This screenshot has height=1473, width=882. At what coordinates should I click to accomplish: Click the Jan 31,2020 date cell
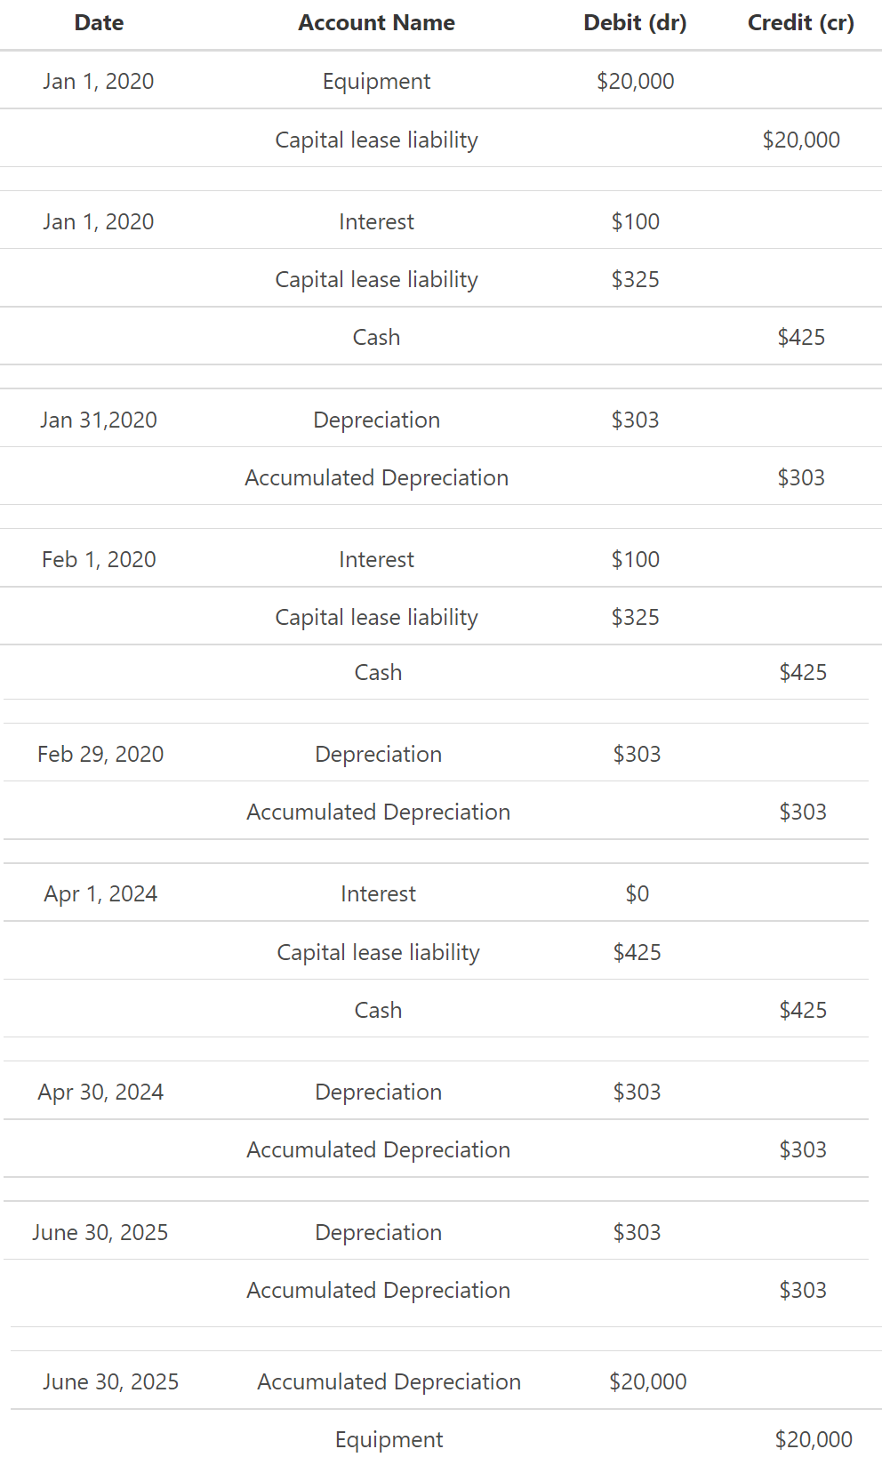click(99, 420)
